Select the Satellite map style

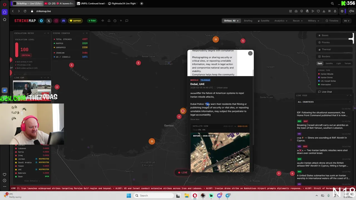click(x=329, y=63)
